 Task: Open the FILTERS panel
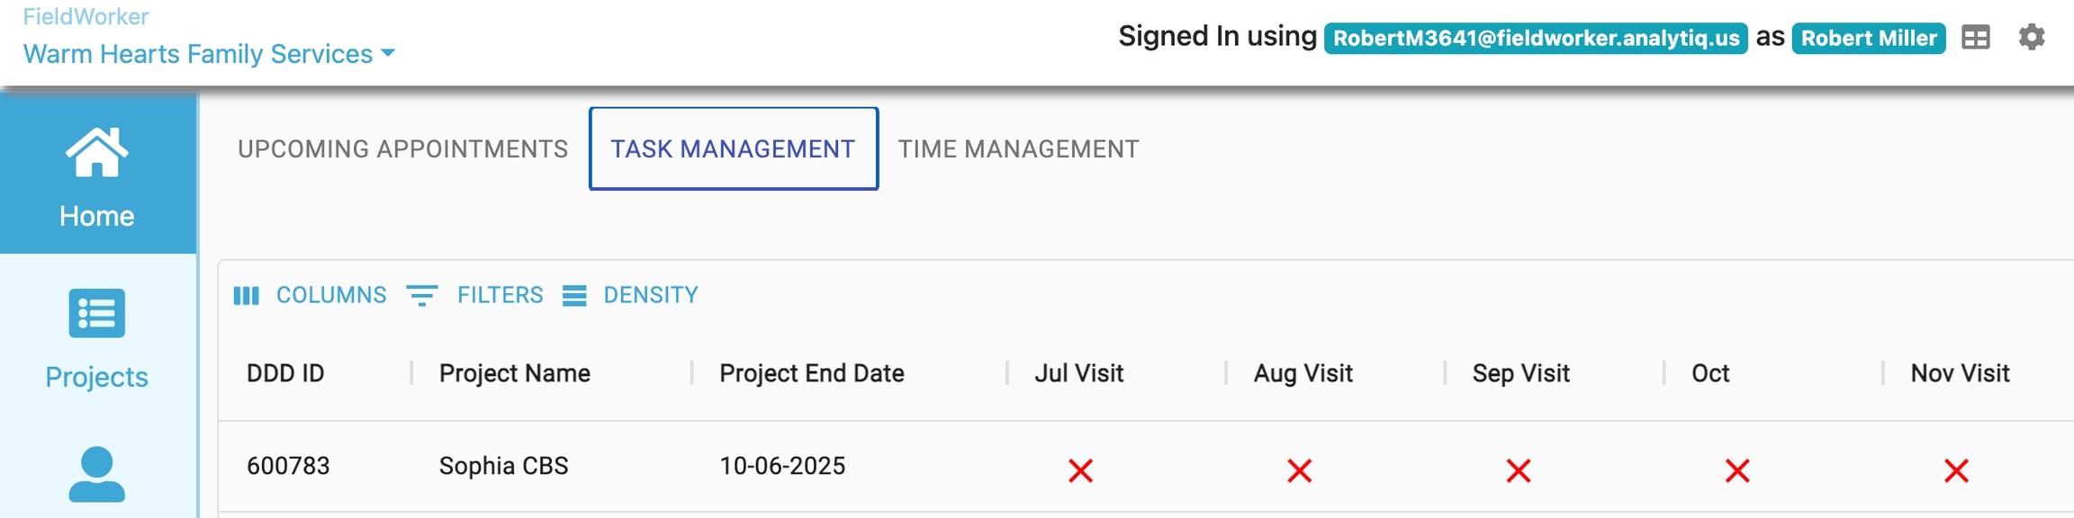tap(475, 295)
